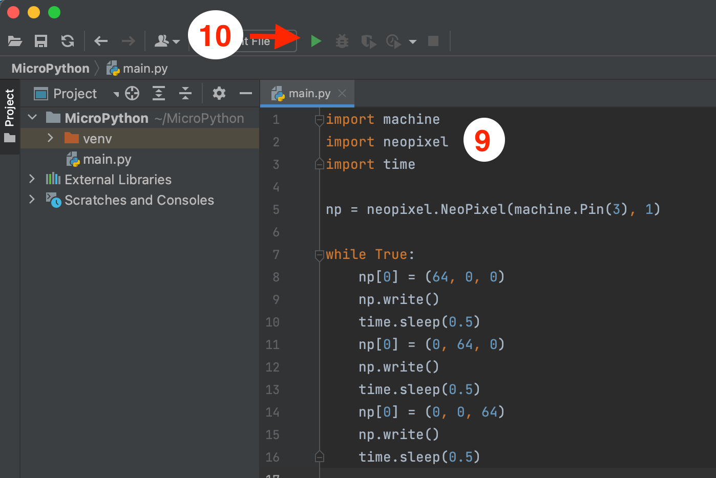Expand the External Libraries node
The height and width of the screenshot is (478, 716).
tap(32, 179)
